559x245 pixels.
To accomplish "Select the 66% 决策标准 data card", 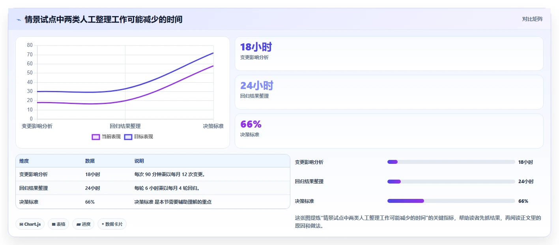I will click(x=389, y=131).
